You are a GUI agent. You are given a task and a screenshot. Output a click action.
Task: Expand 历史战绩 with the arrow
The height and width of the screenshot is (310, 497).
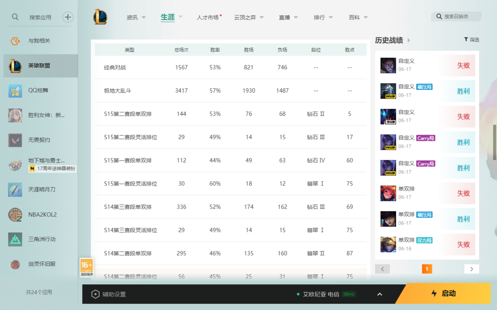[409, 40]
